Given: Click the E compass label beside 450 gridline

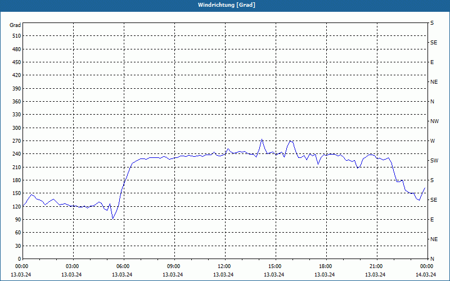Looking at the screenshot, I should click(432, 62).
